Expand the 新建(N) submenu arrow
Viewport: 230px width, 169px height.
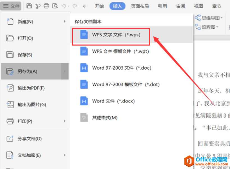65,22
